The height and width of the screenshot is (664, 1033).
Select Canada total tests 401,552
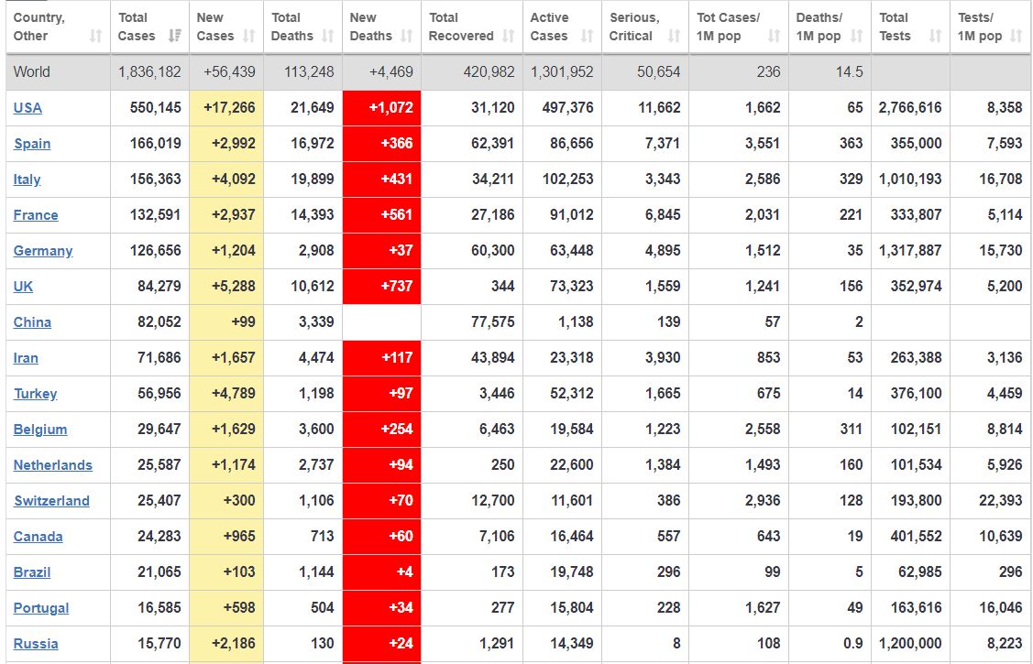pyautogui.click(x=916, y=537)
